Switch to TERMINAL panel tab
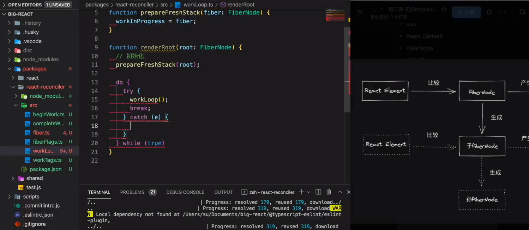The width and height of the screenshot is (529, 230). coord(99,192)
